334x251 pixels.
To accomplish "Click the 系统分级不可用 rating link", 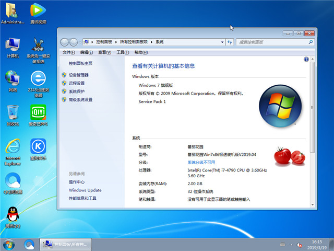I will tap(206, 163).
